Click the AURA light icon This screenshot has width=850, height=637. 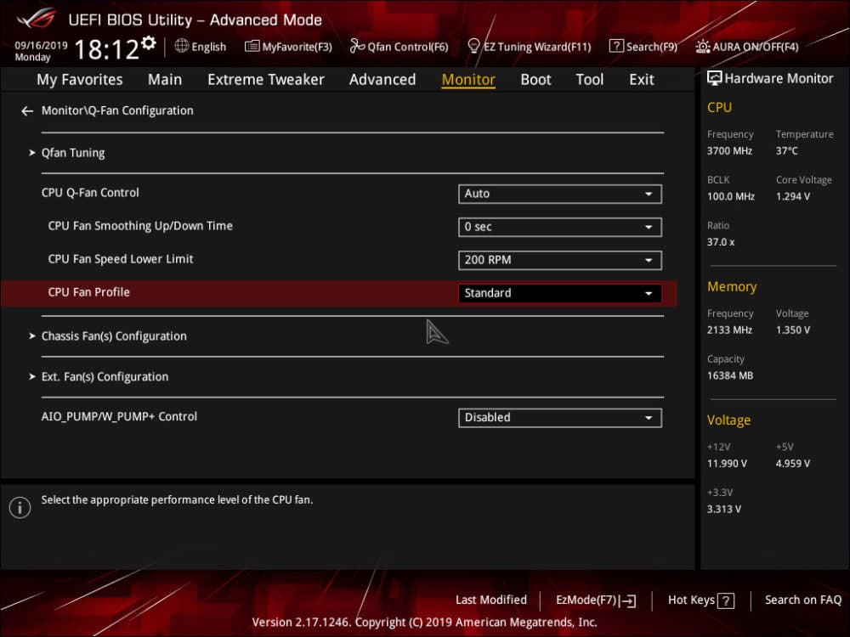[x=703, y=47]
